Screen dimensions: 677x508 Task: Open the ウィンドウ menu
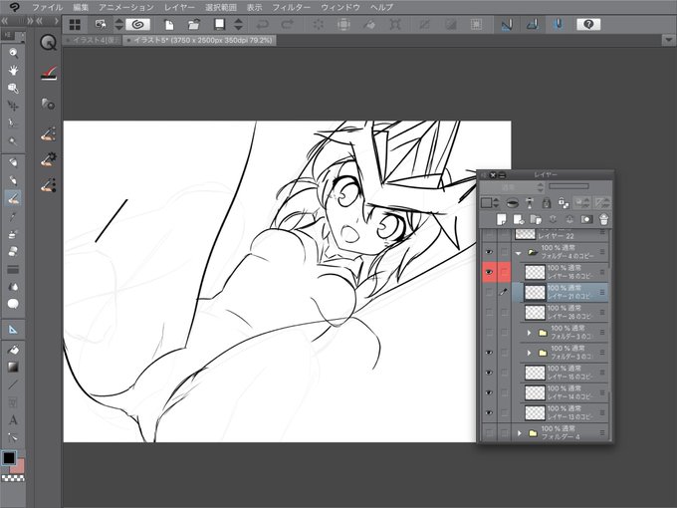[x=340, y=7]
